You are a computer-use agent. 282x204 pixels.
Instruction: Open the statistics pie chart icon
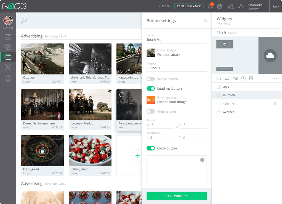coord(220,6)
